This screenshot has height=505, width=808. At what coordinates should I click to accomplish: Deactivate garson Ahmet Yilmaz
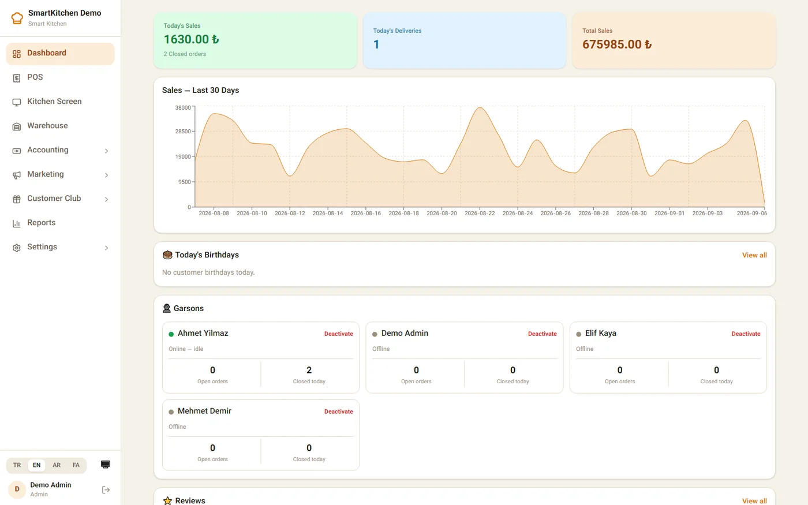pos(338,334)
